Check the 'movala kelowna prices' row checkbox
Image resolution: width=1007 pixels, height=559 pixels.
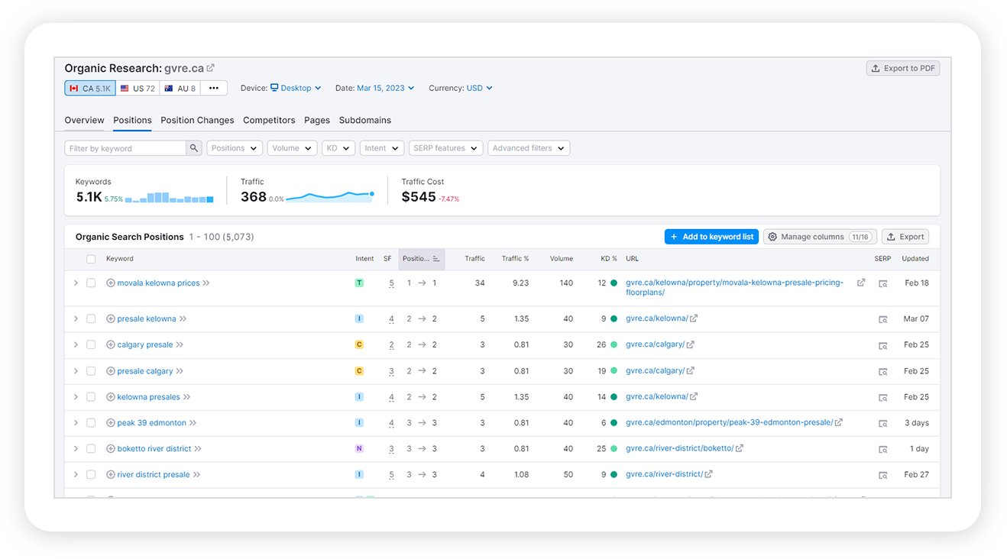click(91, 283)
